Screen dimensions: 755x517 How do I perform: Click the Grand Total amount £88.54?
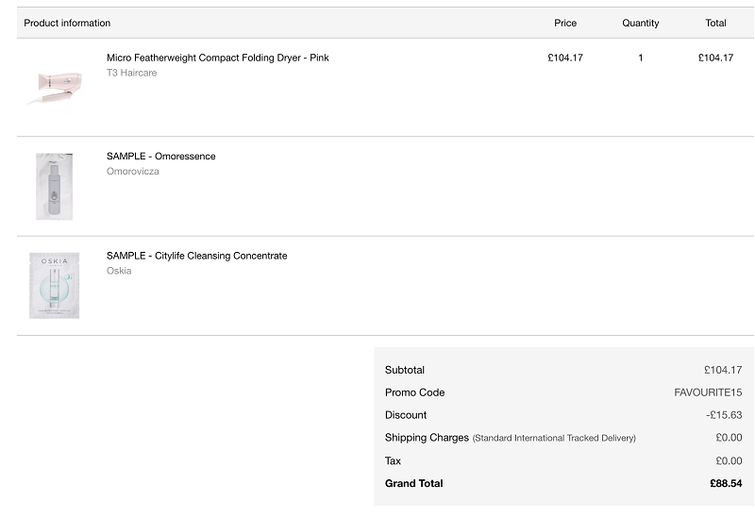[726, 483]
